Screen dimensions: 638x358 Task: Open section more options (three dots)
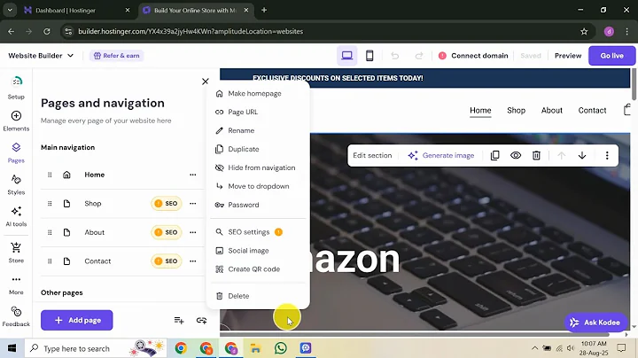pyautogui.click(x=607, y=155)
